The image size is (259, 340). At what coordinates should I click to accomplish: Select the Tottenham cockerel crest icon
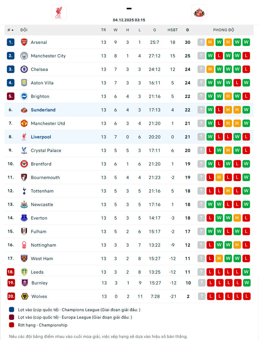(x=24, y=191)
